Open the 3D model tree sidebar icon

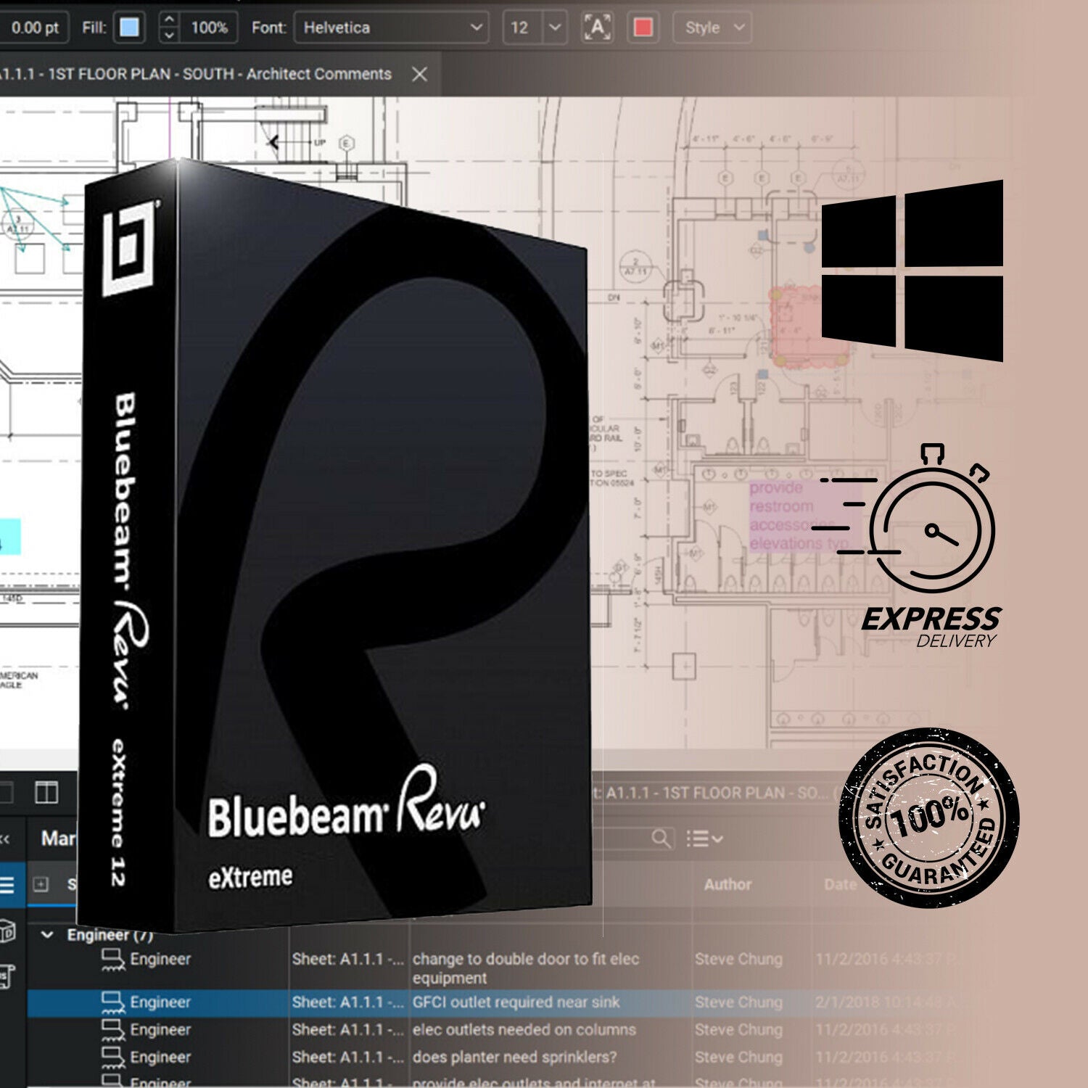coord(7,931)
